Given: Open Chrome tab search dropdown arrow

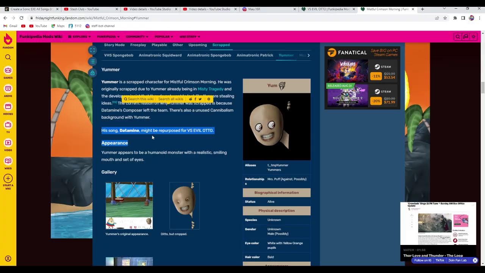Looking at the screenshot, I should pos(444,9).
